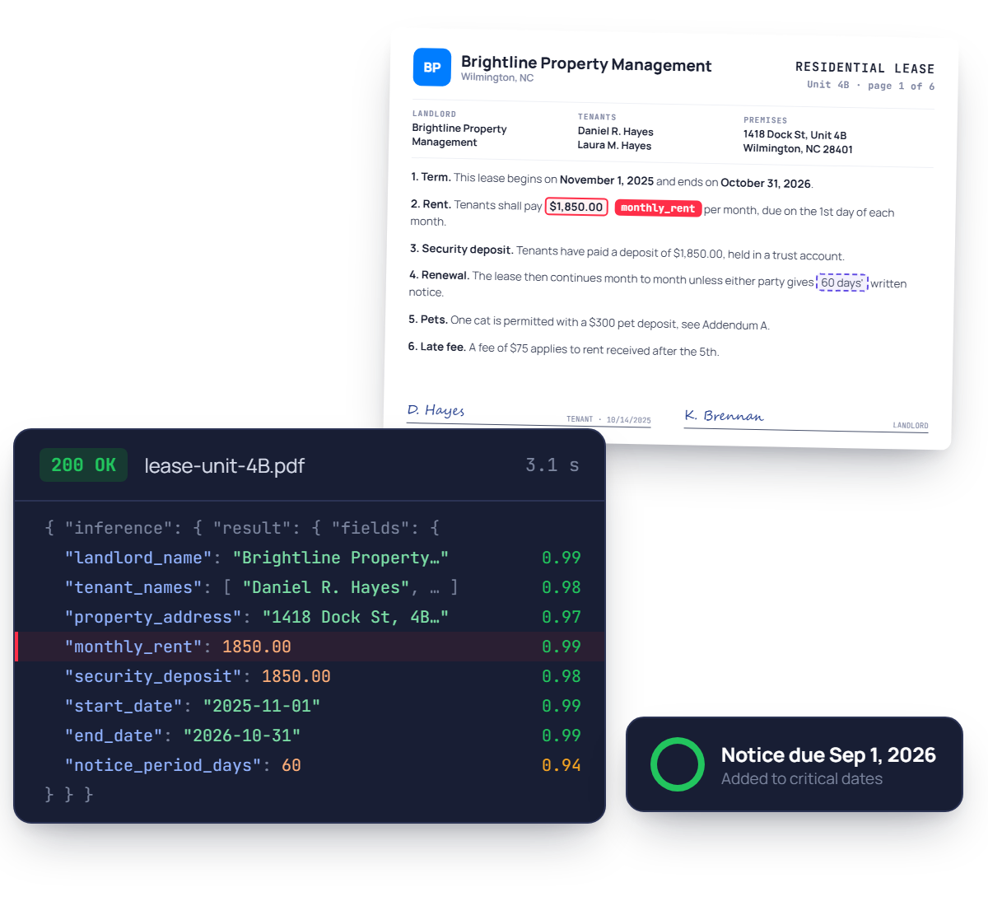The height and width of the screenshot is (906, 988).
Task: Click the "Unit 4B · page 1 of 6" label
Action: 870,86
